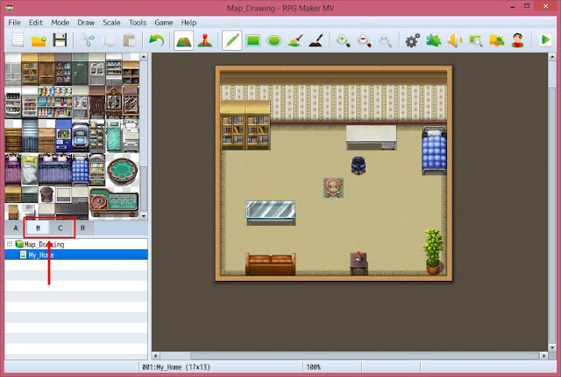Click the potted plant on the map

pyautogui.click(x=433, y=252)
